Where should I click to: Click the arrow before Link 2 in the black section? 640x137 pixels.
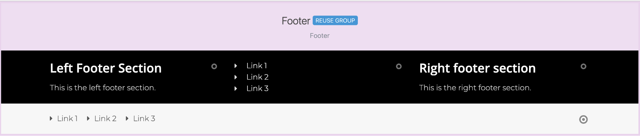[x=236, y=77]
